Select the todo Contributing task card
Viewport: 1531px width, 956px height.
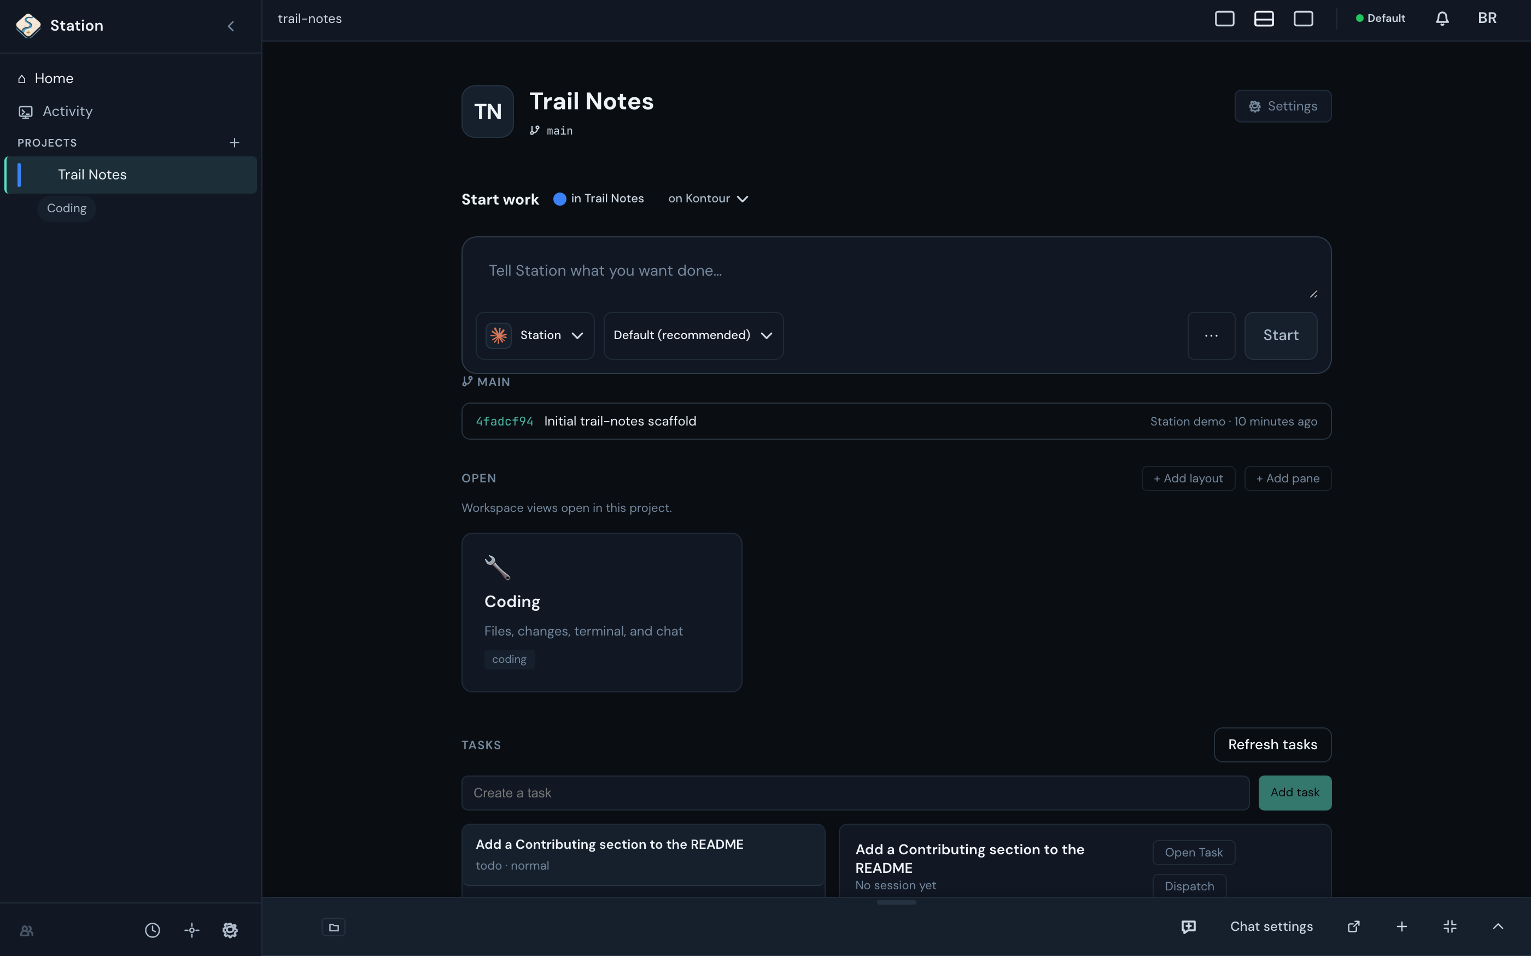click(644, 855)
